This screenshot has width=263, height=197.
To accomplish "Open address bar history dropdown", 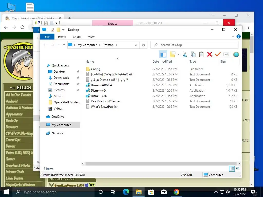I will 136,45.
